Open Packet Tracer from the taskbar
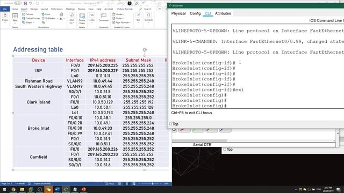This screenshot has width=344, height=193. coord(66,189)
